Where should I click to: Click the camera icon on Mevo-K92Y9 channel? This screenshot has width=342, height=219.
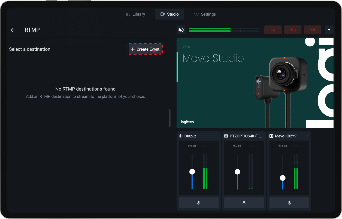[x=271, y=136]
